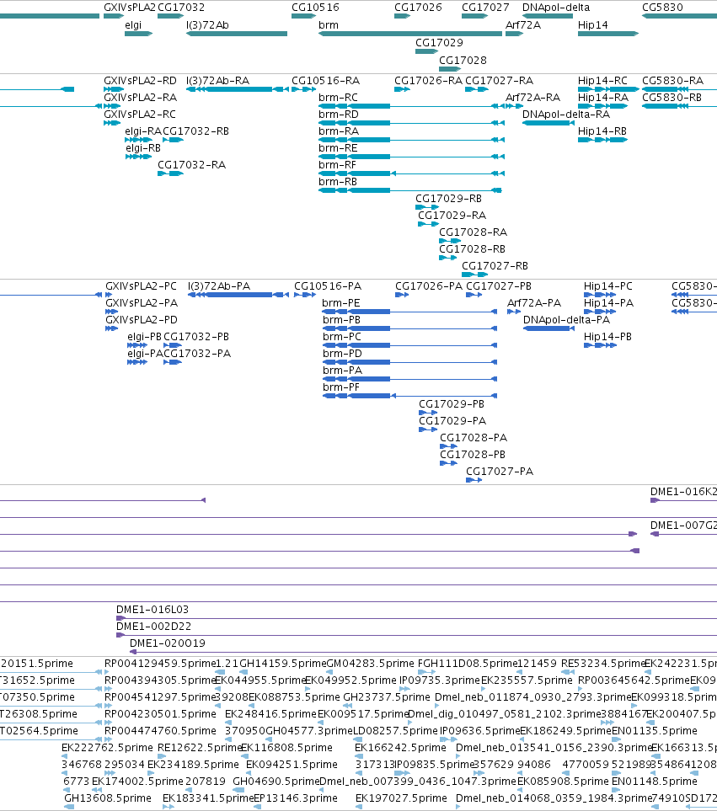Click the l(3)72Ab-PA protein bar
The width and height of the screenshot is (717, 811).
tap(238, 295)
